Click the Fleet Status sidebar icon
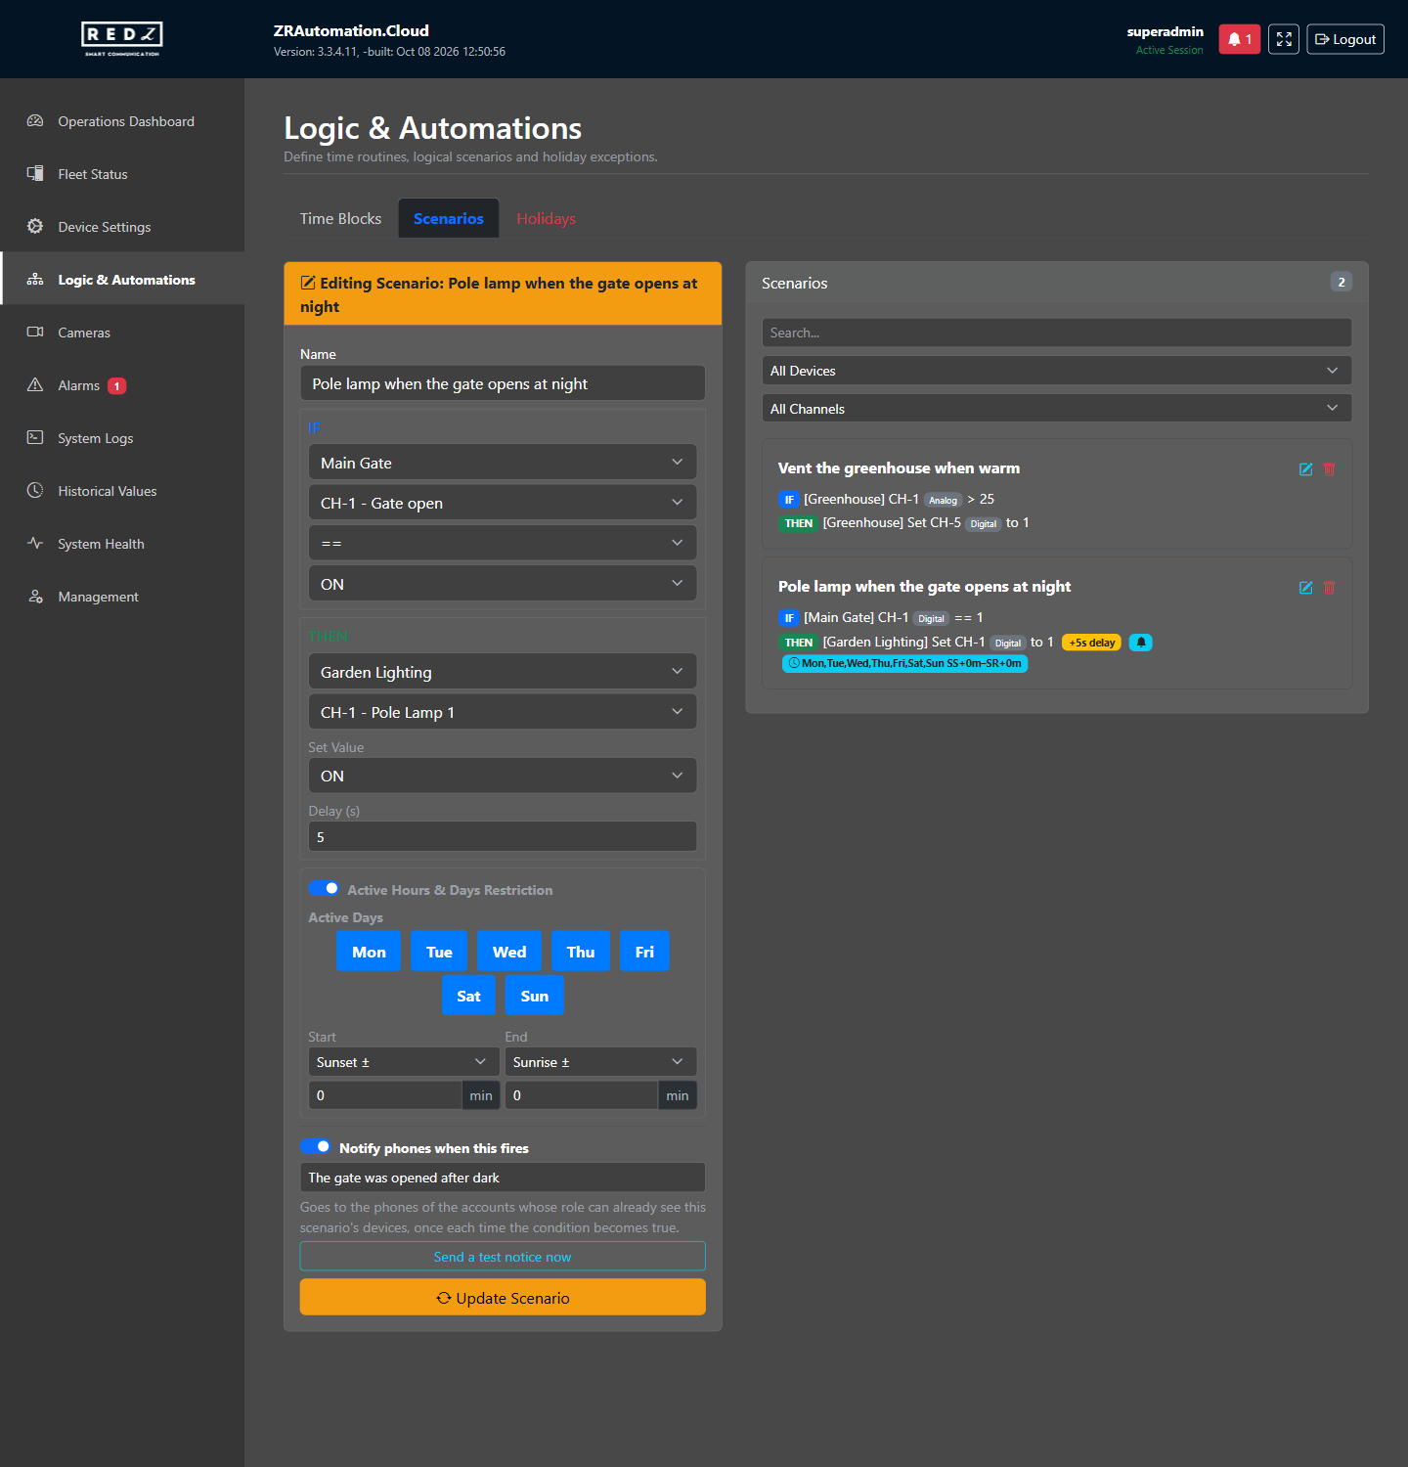Viewport: 1408px width, 1467px height. (x=35, y=174)
